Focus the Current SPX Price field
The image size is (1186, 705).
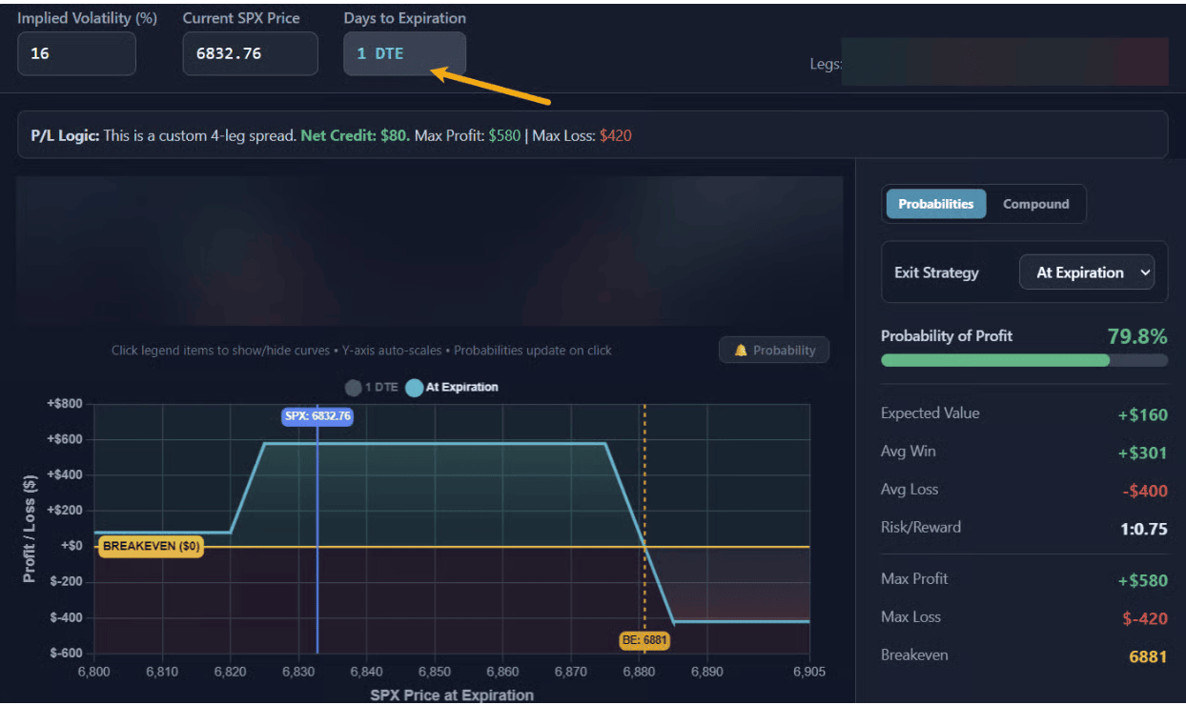coord(250,54)
